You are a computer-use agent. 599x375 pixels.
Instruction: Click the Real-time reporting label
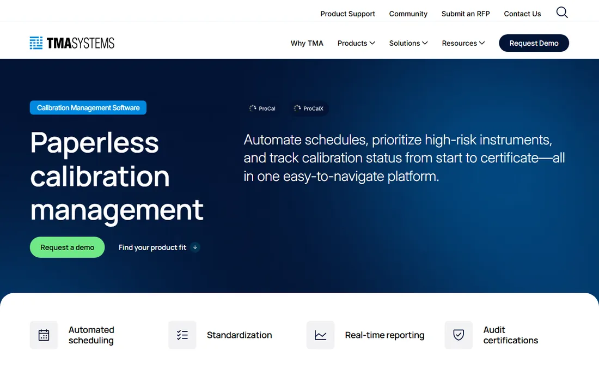384,335
